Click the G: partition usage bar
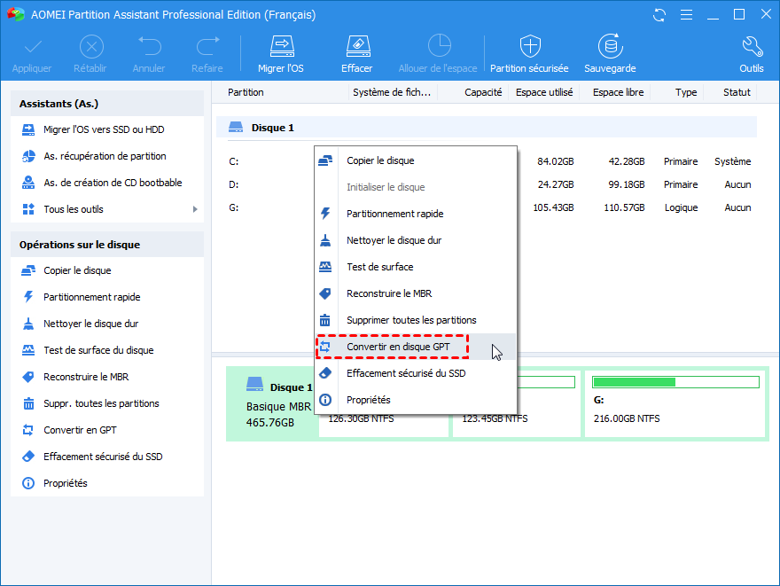Image resolution: width=780 pixels, height=586 pixels. (x=675, y=382)
